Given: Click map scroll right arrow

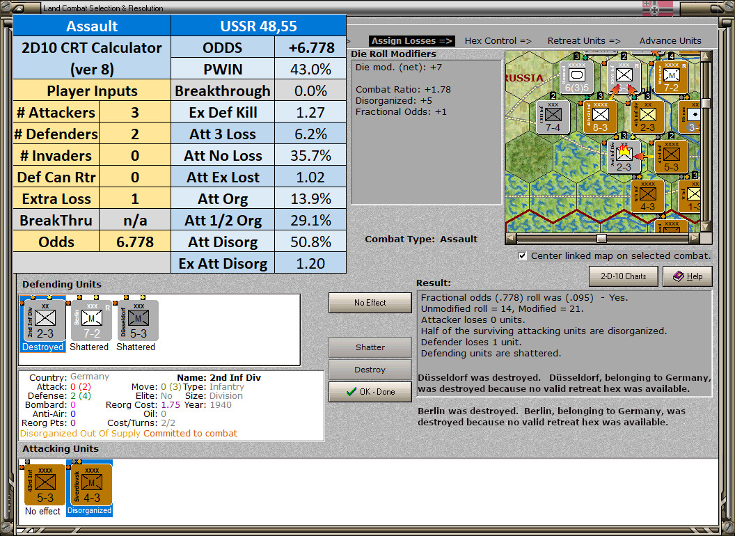Looking at the screenshot, I should [x=694, y=238].
